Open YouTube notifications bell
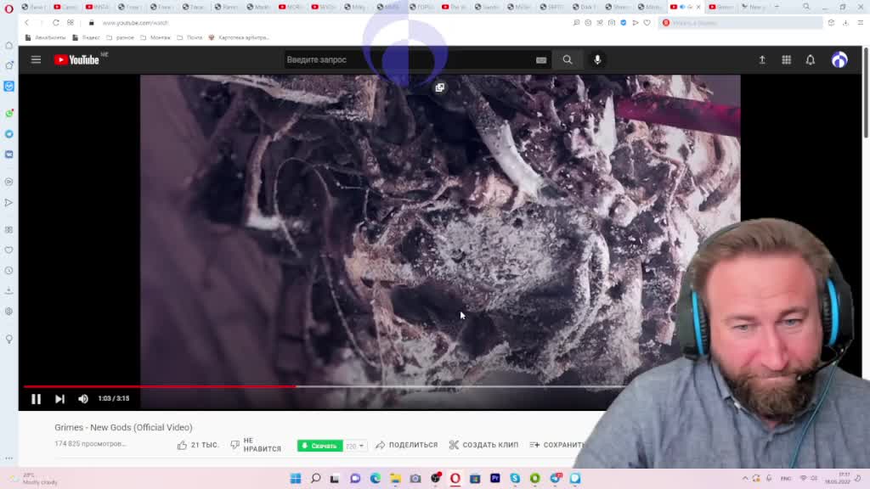The image size is (870, 489). [811, 60]
